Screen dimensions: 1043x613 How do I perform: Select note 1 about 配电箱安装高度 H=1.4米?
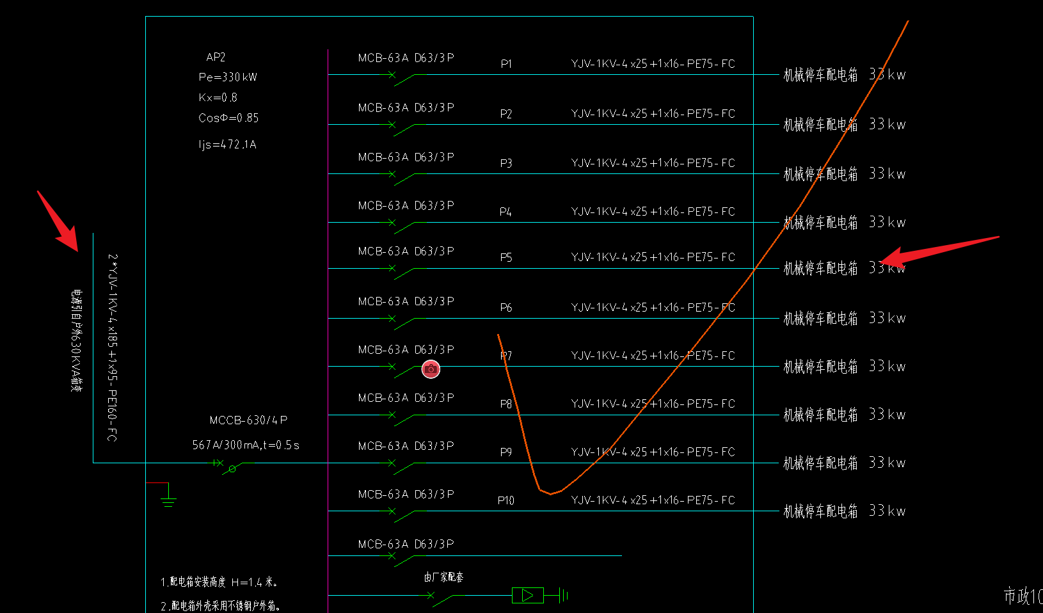[x=219, y=582]
